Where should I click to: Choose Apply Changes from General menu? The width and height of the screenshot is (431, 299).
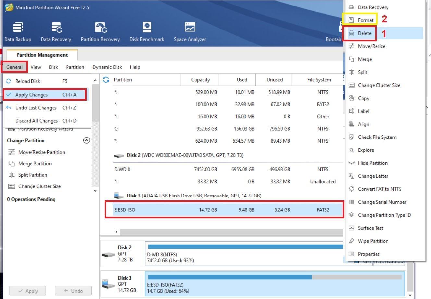45,95
